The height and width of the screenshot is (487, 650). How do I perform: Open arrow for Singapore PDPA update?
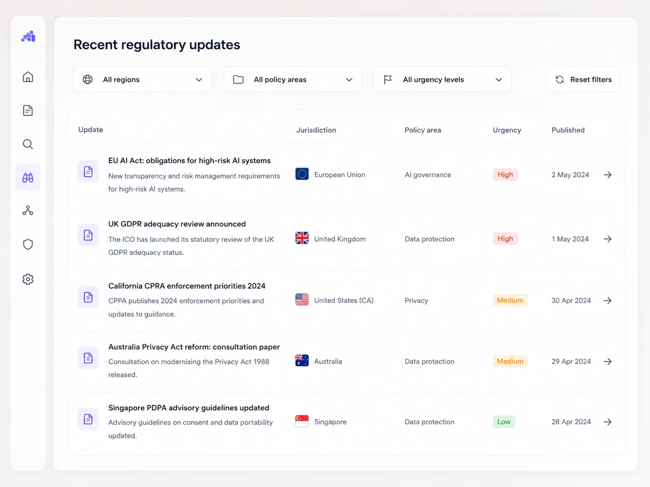pos(607,422)
